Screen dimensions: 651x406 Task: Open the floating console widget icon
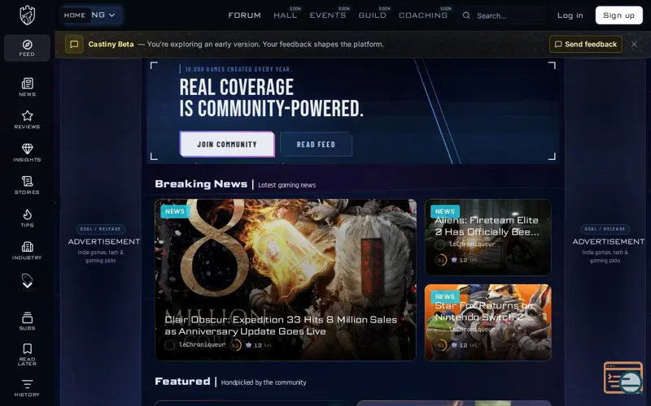623,378
